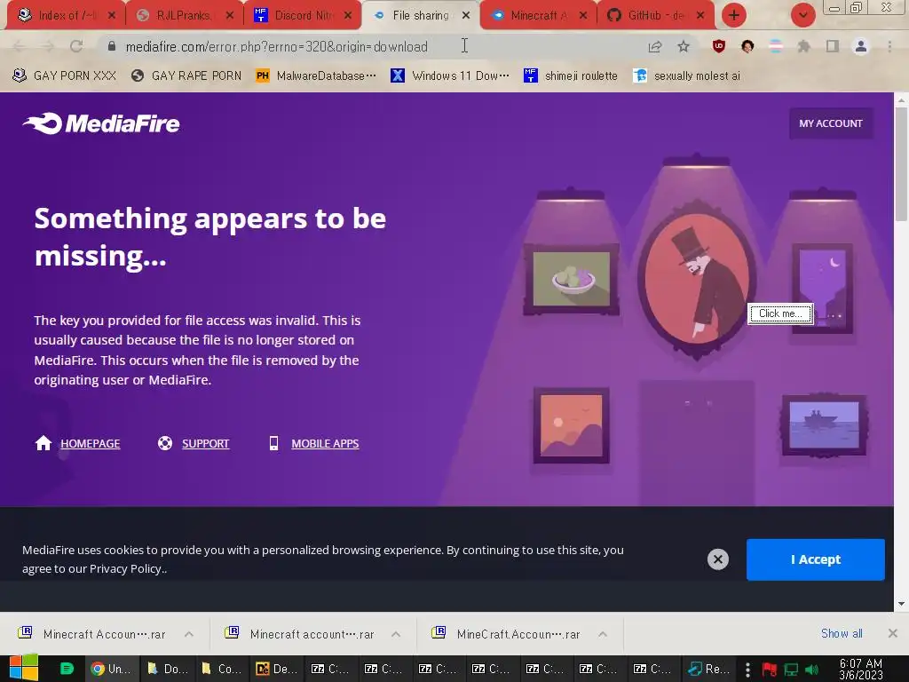
Task: Click the oval portrait of man in top hat
Action: 696,280
